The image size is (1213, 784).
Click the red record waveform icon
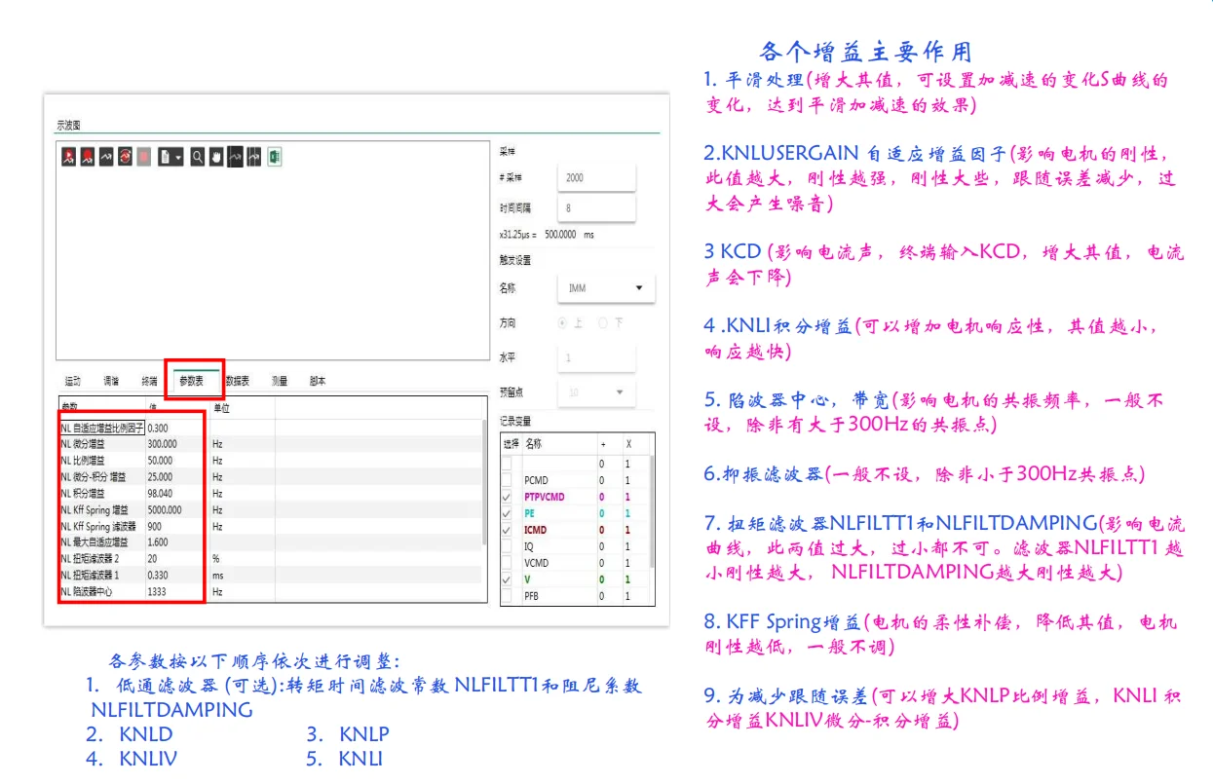[86, 156]
